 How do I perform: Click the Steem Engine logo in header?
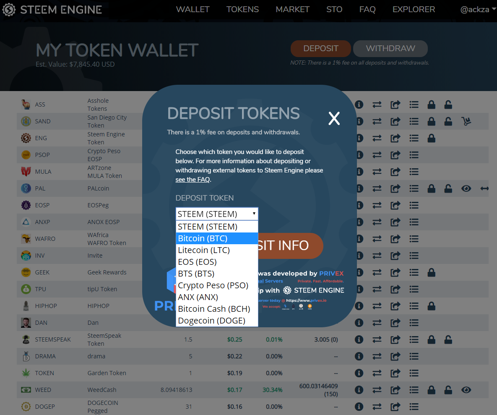52,10
